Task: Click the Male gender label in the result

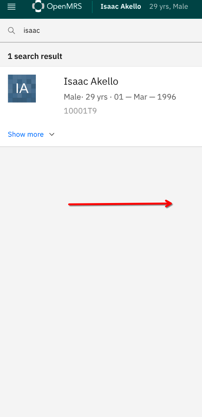Action: tap(72, 97)
